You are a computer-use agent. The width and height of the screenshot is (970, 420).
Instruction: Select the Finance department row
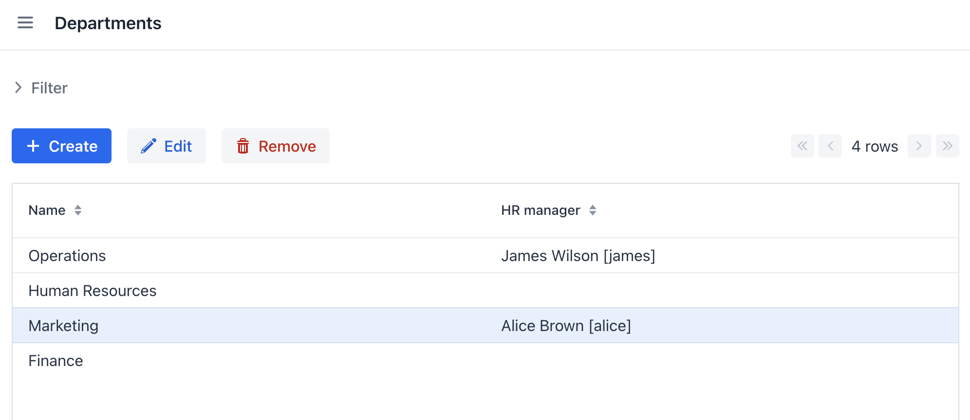[56, 361]
